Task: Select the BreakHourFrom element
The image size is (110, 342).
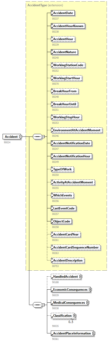Action: tap(64, 91)
